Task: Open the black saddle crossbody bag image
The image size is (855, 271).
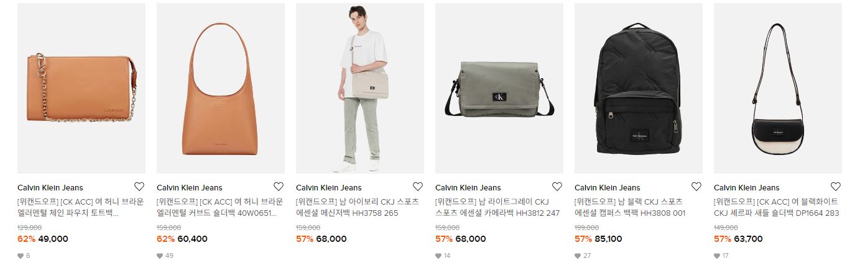Action: pos(778,88)
